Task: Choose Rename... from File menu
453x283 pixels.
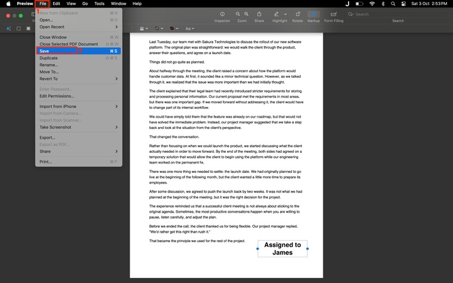Action: point(78,65)
